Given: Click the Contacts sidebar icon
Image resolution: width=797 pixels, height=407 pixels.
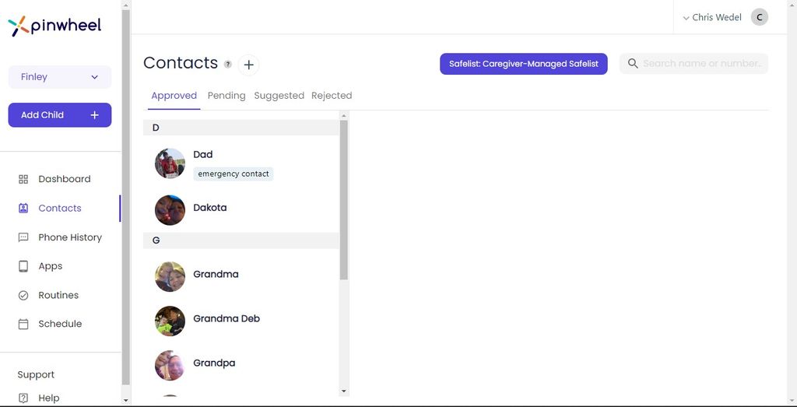Looking at the screenshot, I should 23,209.
